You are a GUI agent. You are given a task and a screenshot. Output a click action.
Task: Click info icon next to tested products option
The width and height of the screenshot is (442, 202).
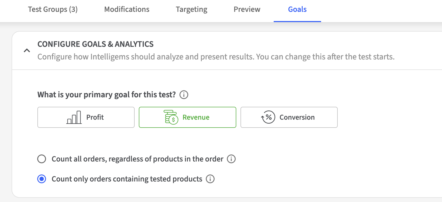[x=210, y=179]
